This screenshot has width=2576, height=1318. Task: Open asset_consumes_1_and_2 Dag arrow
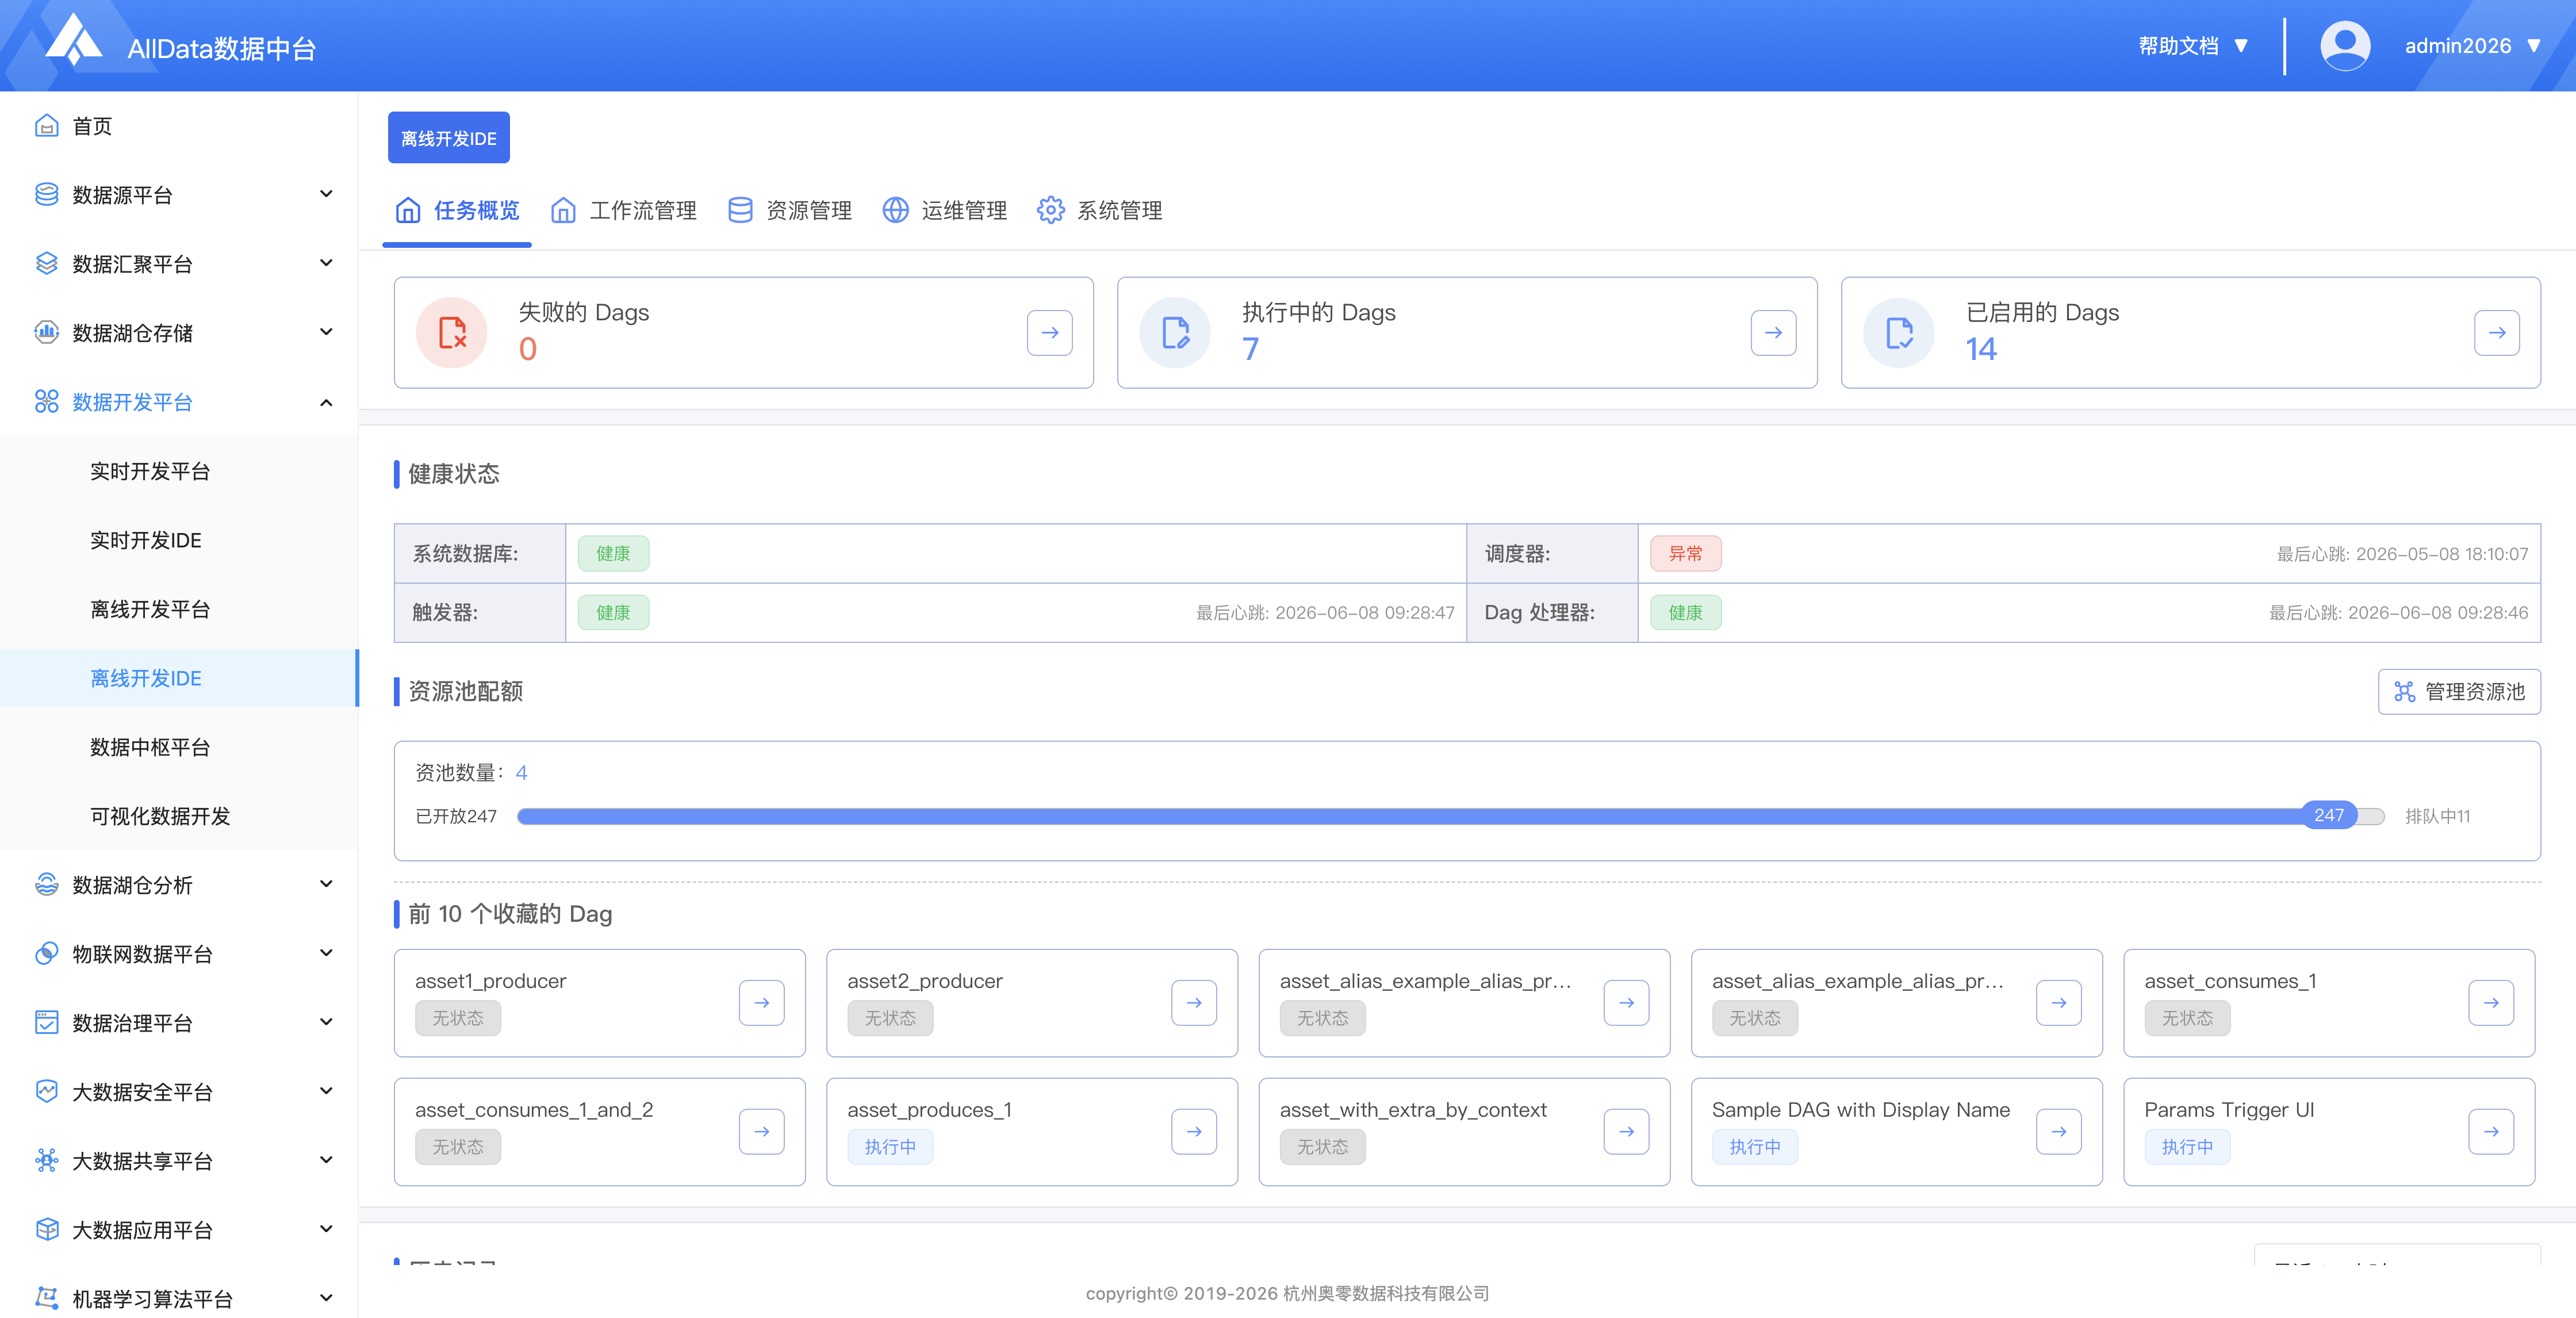click(762, 1132)
